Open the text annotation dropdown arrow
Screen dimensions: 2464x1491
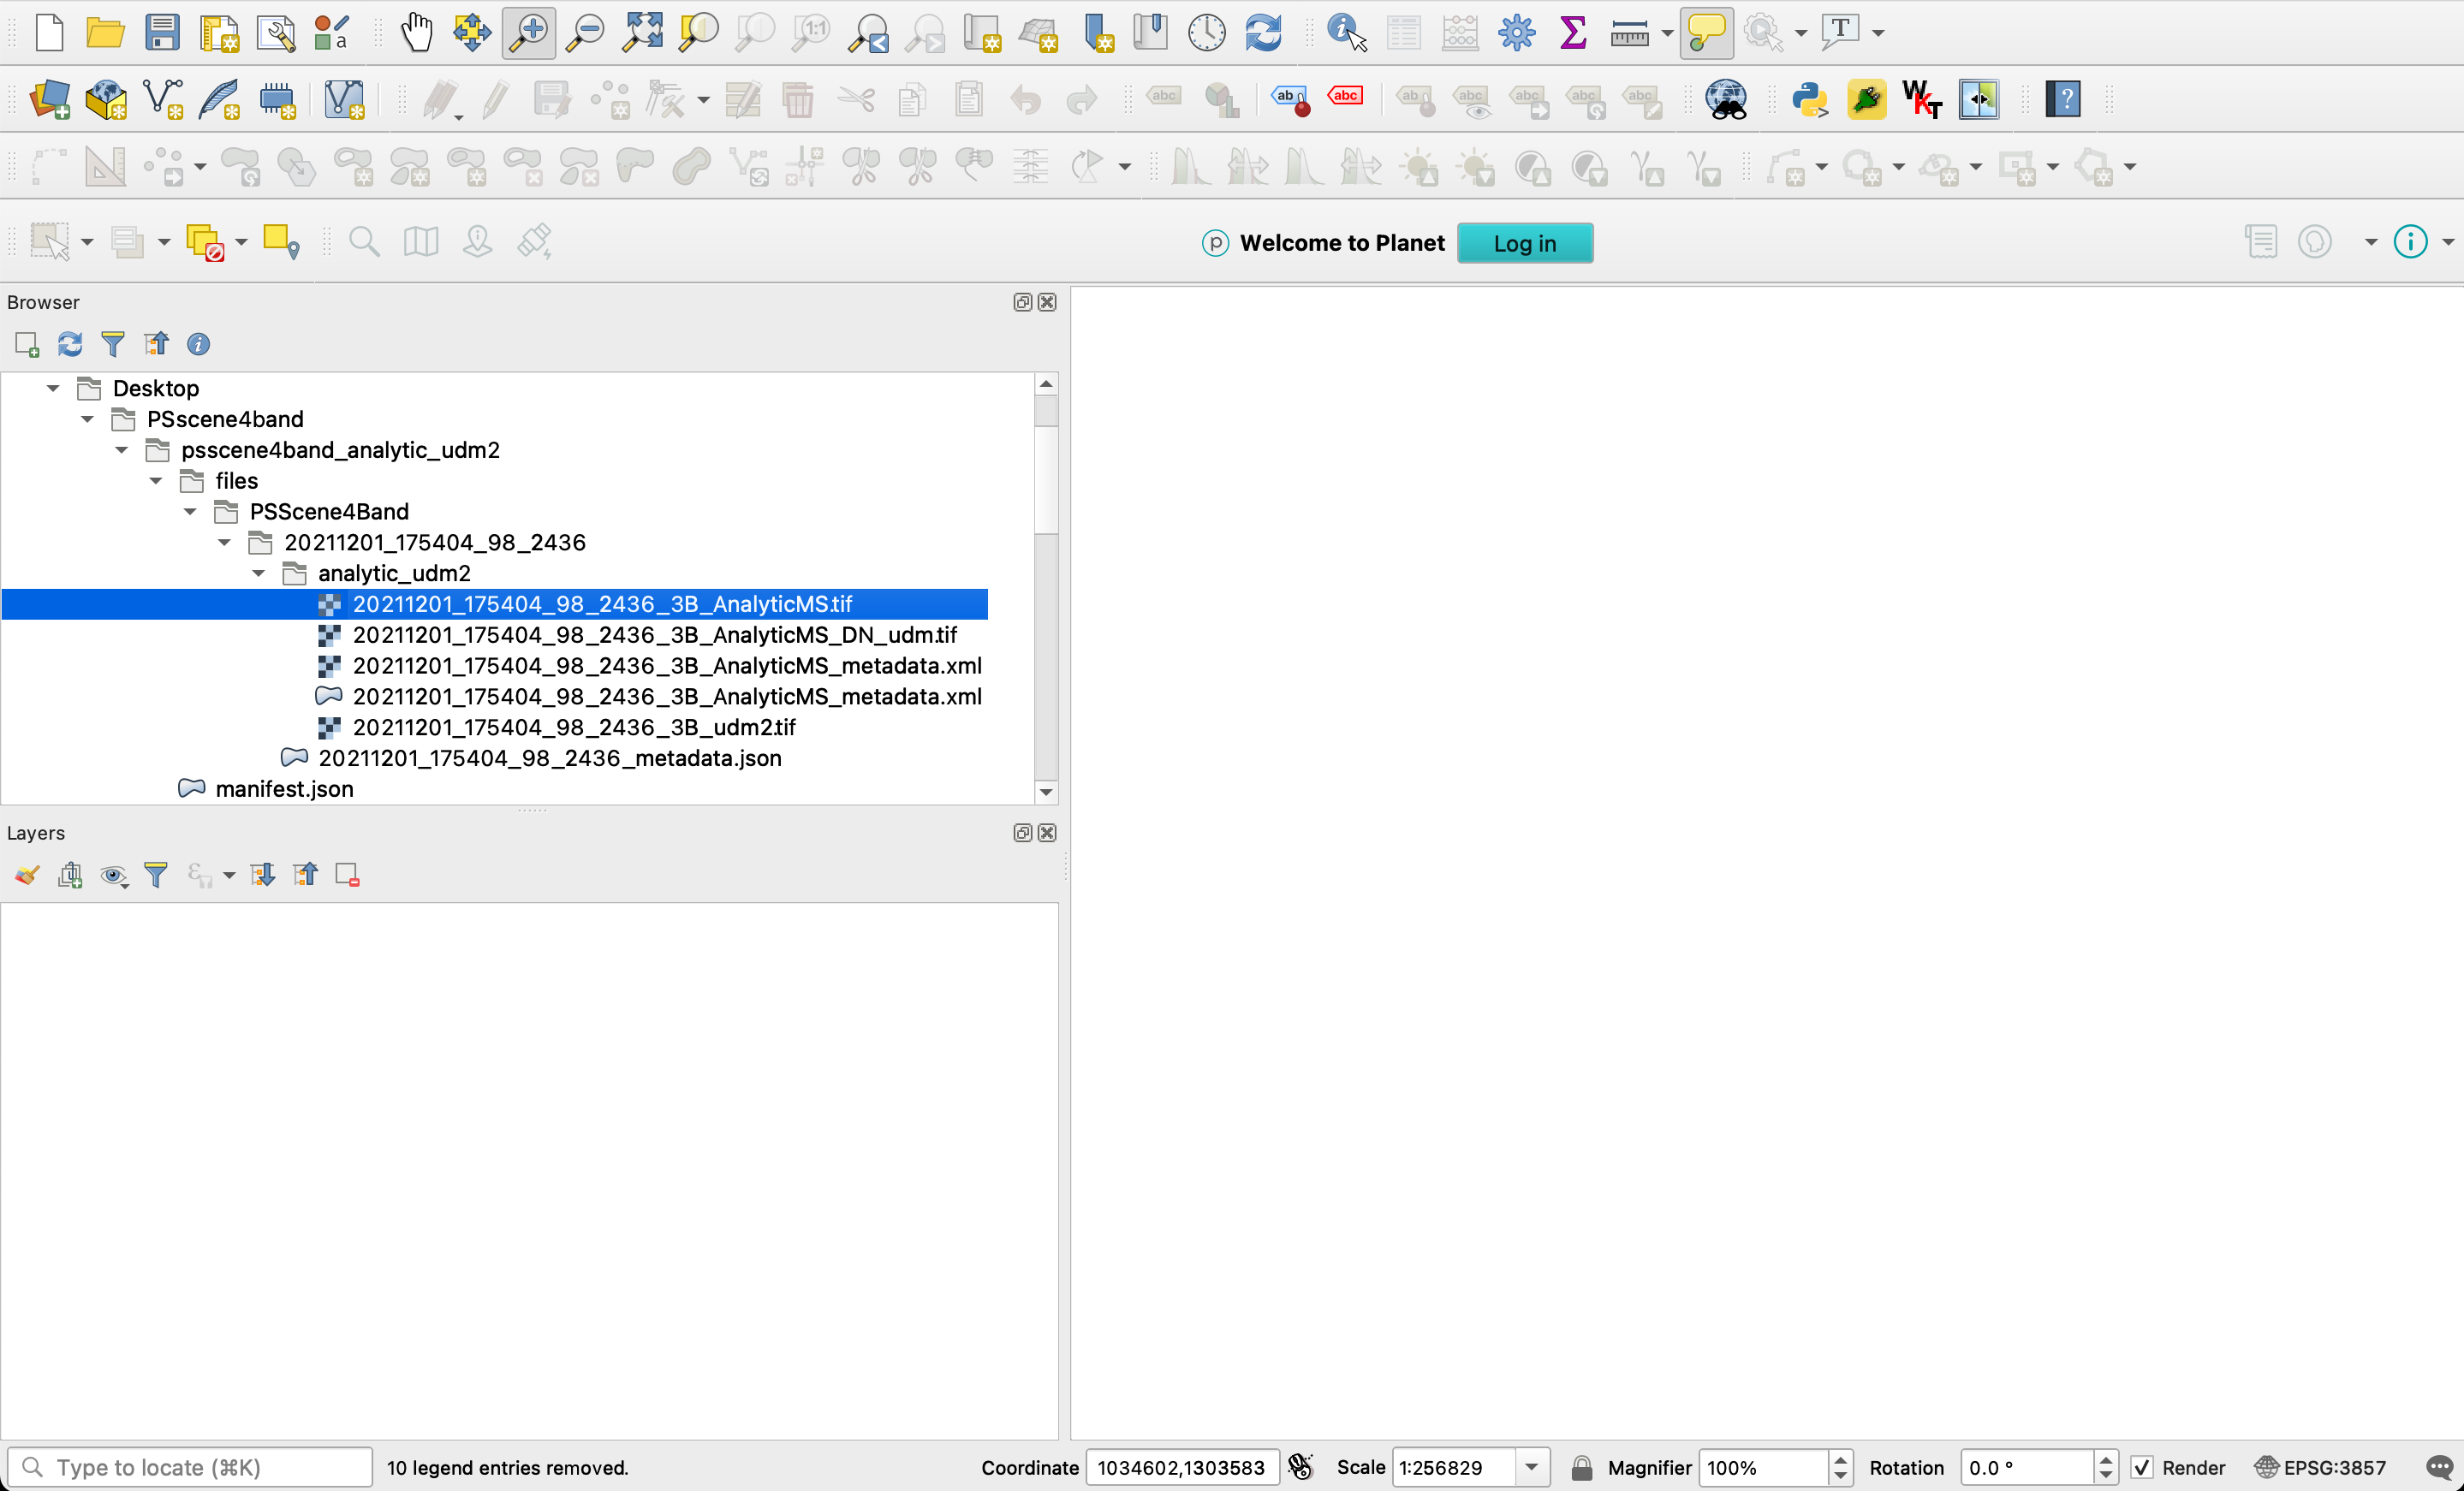[x=1878, y=34]
